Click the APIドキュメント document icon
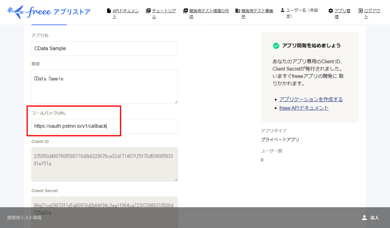The height and width of the screenshot is (228, 390). pyautogui.click(x=109, y=11)
